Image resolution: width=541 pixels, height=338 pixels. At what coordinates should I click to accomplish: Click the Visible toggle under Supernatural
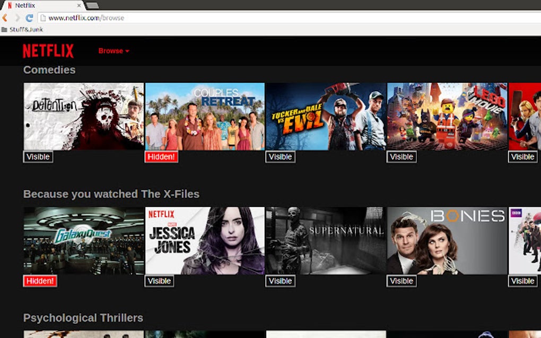coord(280,281)
